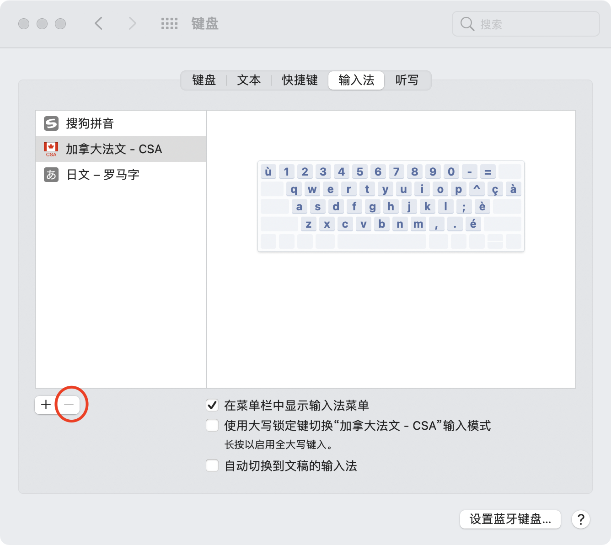Viewport: 611px width, 545px height.
Task: Uncheck 在菜单栏中显示输入法菜单 checkbox
Action: tap(212, 405)
